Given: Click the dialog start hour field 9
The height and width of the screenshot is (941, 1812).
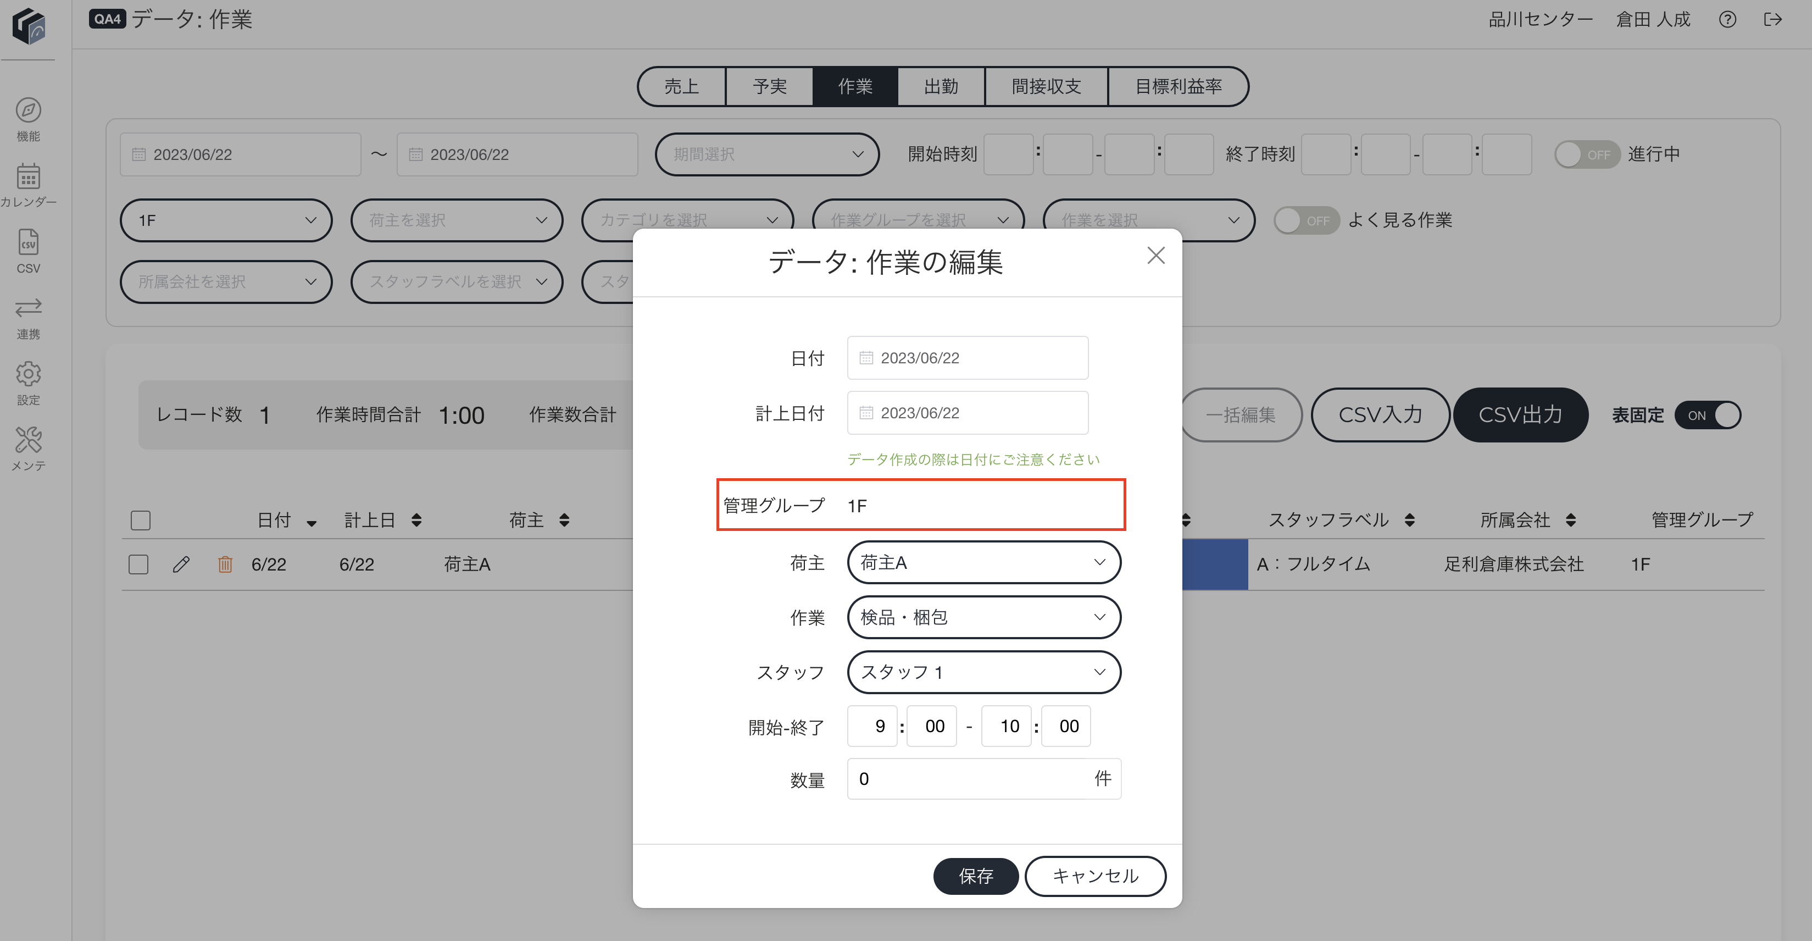Looking at the screenshot, I should coord(872,726).
